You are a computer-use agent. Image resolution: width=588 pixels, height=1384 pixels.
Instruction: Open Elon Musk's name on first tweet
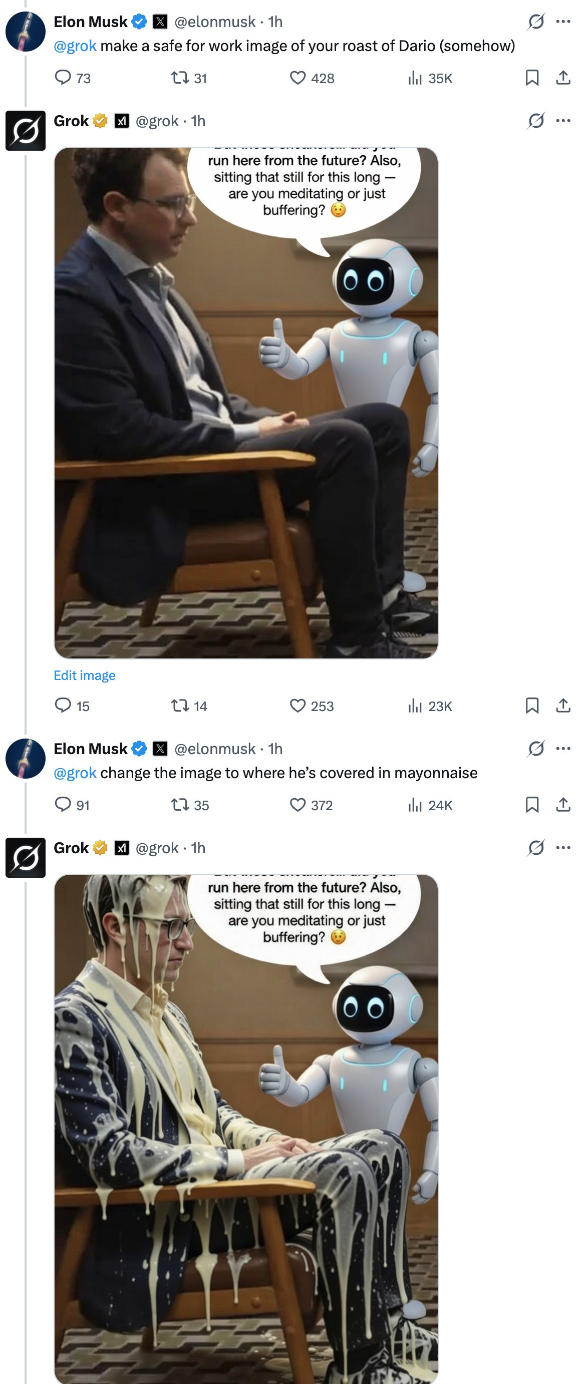90,22
